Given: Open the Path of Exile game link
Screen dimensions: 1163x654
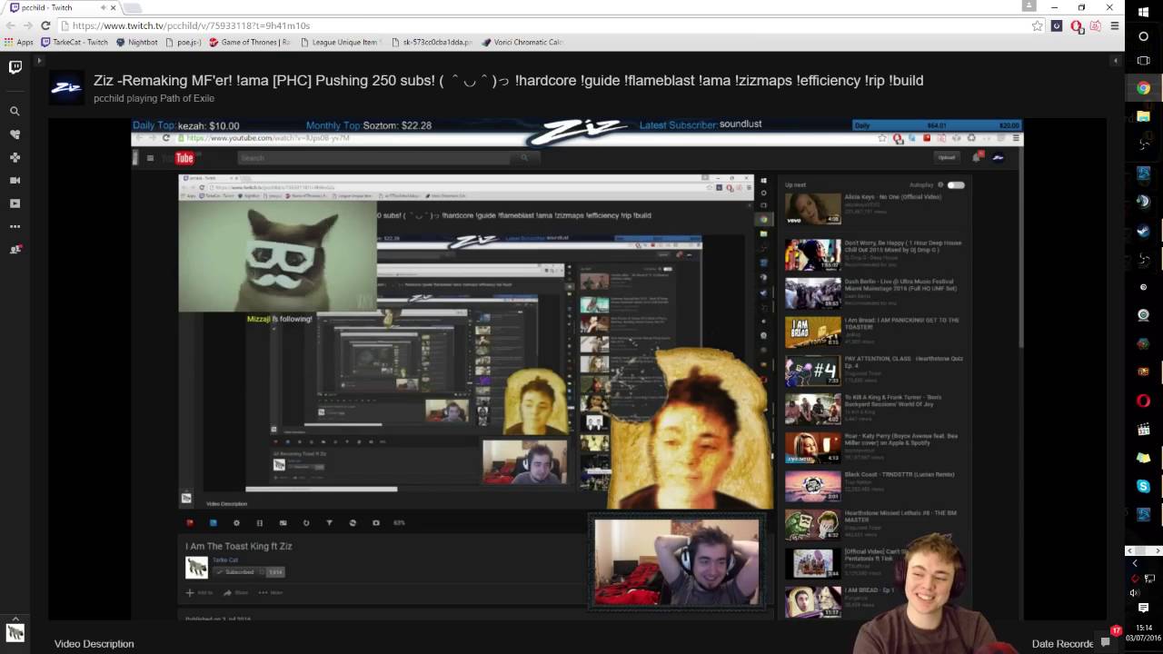Looking at the screenshot, I should (x=186, y=98).
